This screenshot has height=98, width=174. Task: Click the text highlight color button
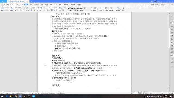coord(35,10)
